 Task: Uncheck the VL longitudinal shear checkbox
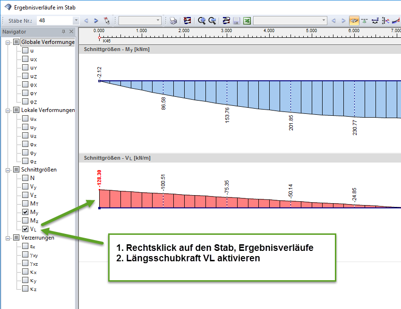(25, 229)
